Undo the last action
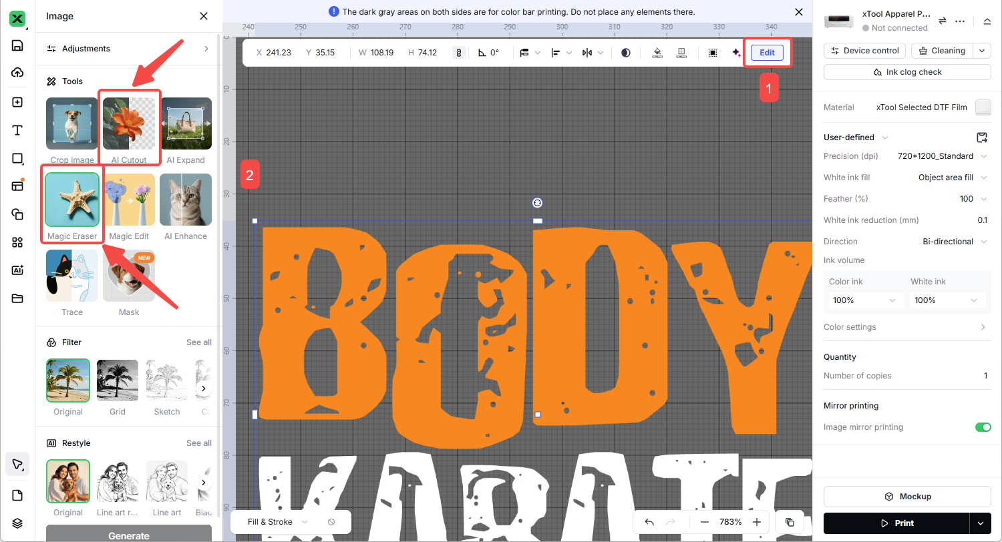1002x542 pixels. tap(649, 523)
